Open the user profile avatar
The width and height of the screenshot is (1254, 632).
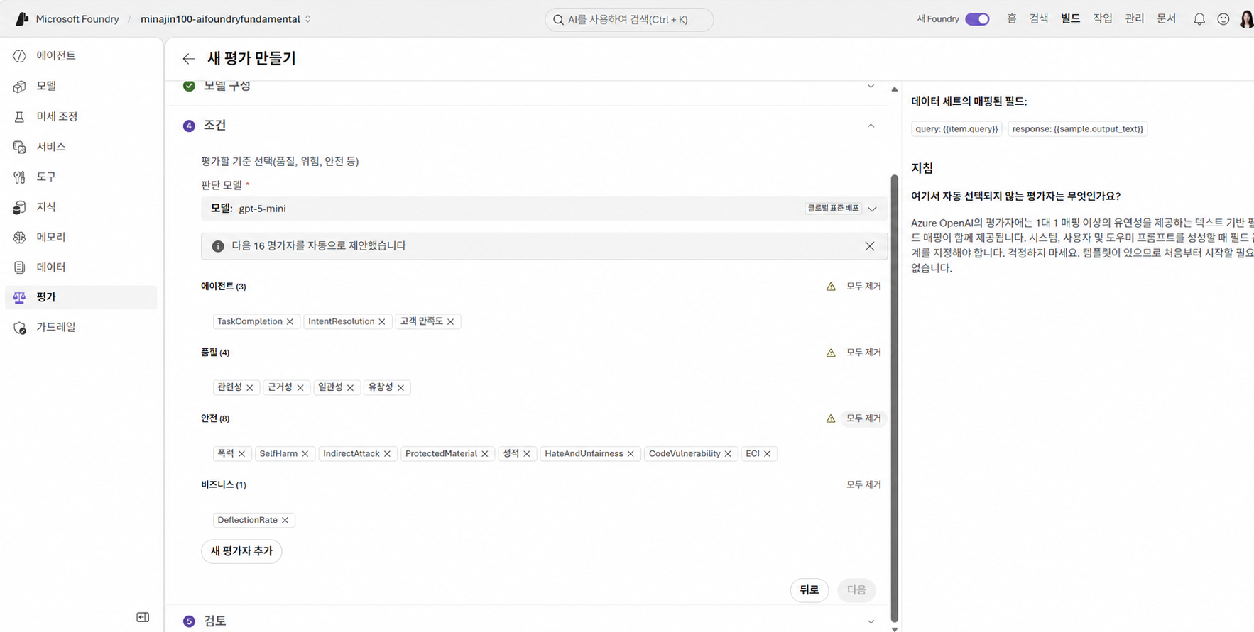(x=1246, y=19)
